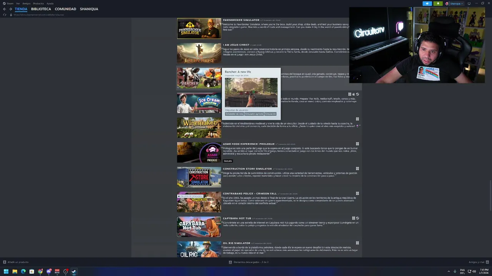Switch to the BIBLIOTECA tab
Viewport: 492px width, 276px height.
pyautogui.click(x=41, y=9)
